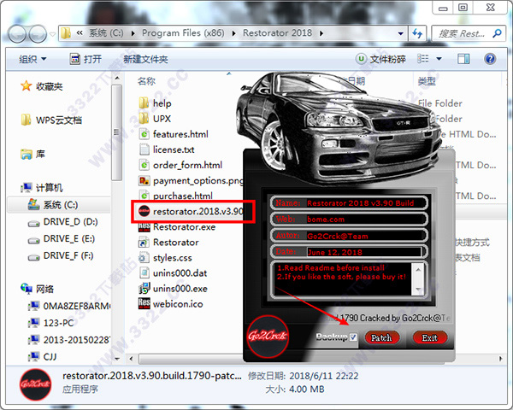The height and width of the screenshot is (410, 513).
Task: Expand the 网络 tree node
Action: pyautogui.click(x=14, y=290)
